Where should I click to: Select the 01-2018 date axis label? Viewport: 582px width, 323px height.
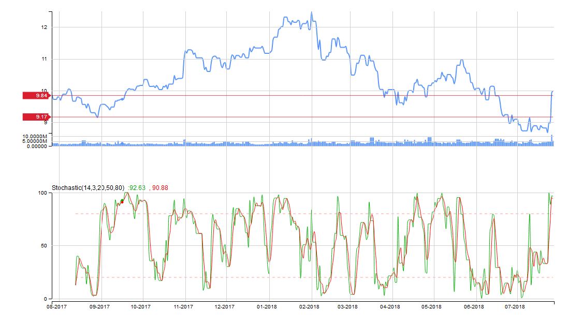pos(267,306)
